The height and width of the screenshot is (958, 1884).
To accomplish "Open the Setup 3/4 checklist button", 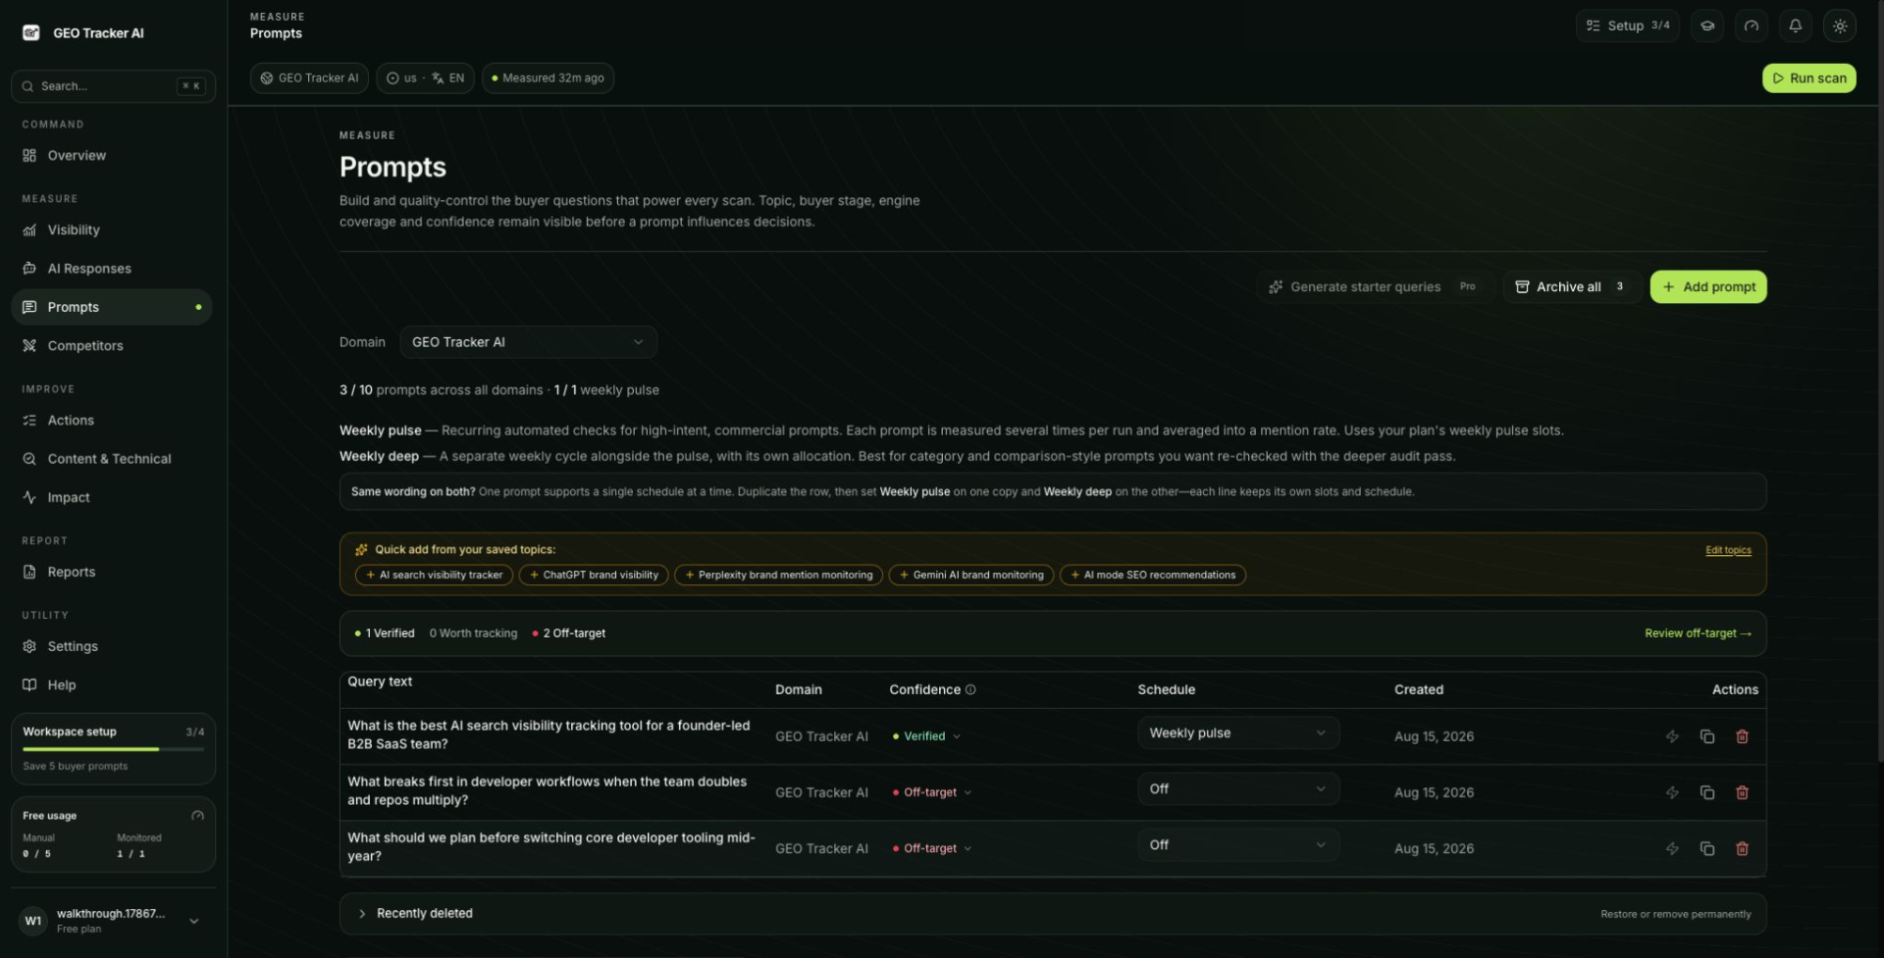I will [1627, 26].
